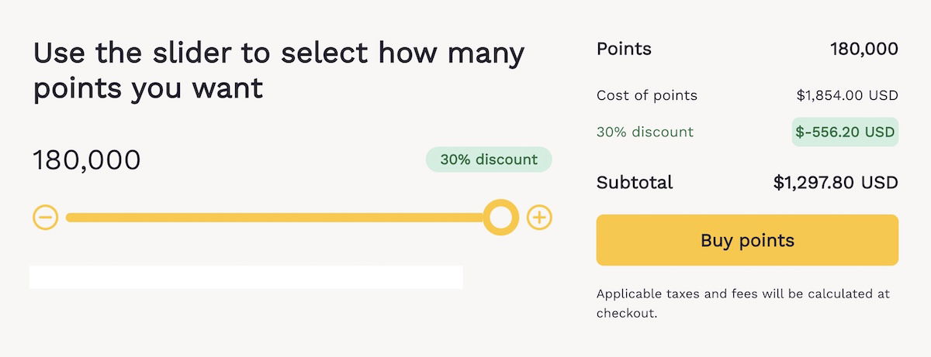Click the blank white bar below slider

[246, 277]
